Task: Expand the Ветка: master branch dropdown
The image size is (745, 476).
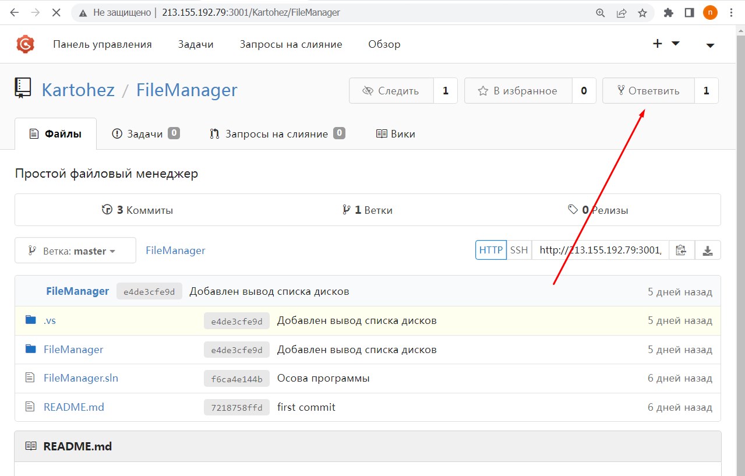Action: pos(75,251)
